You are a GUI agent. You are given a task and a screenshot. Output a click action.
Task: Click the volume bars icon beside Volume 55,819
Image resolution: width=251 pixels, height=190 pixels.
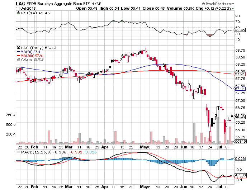(18, 60)
